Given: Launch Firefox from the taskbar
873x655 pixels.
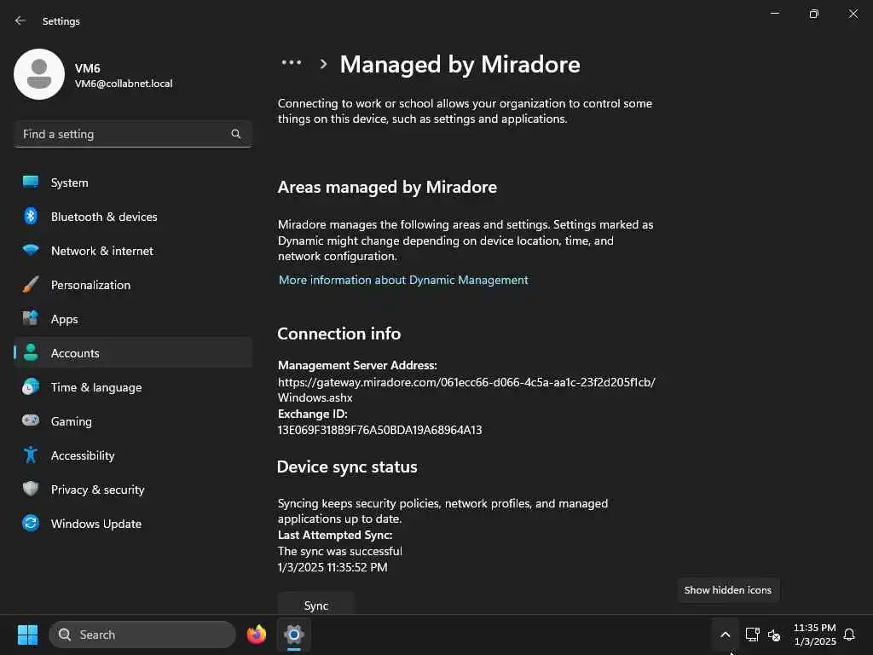Looking at the screenshot, I should pyautogui.click(x=257, y=635).
